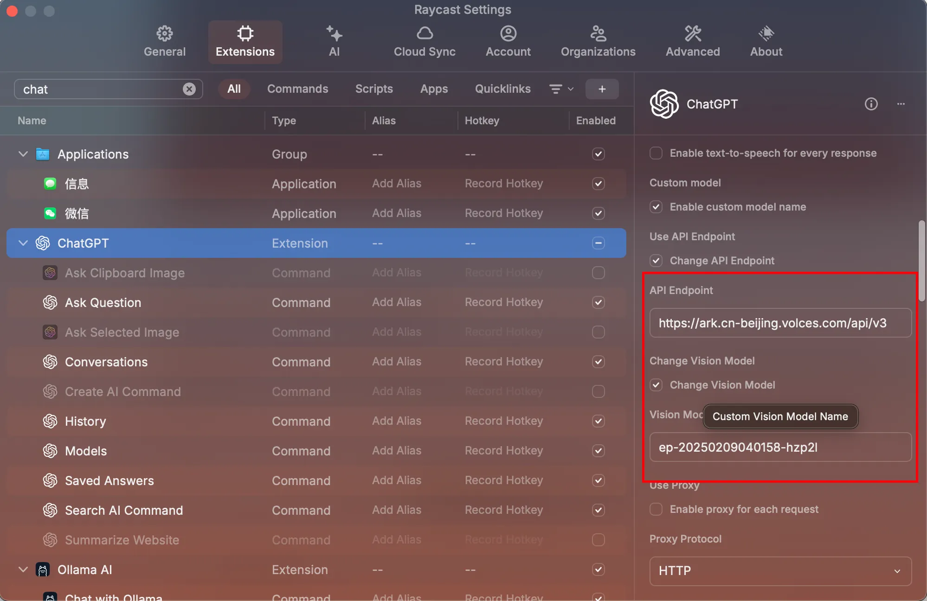
Task: Open the ChatGPT extension info icon
Action: [871, 104]
